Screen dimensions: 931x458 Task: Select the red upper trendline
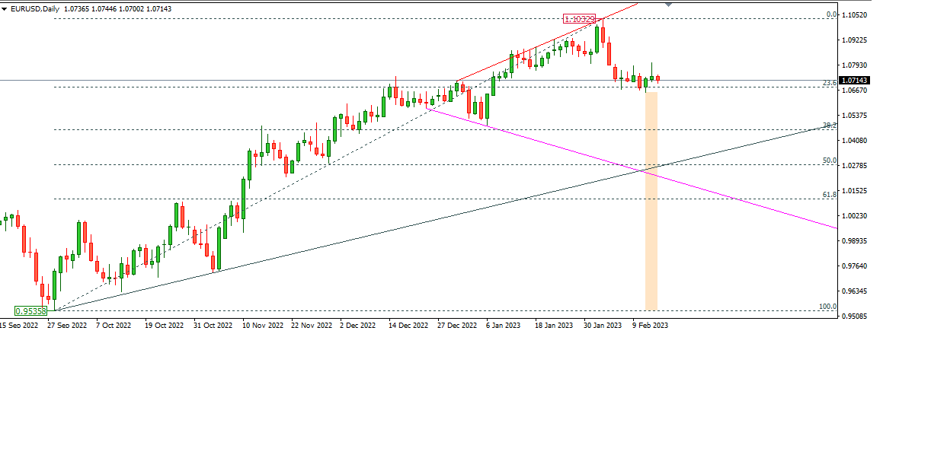click(549, 43)
